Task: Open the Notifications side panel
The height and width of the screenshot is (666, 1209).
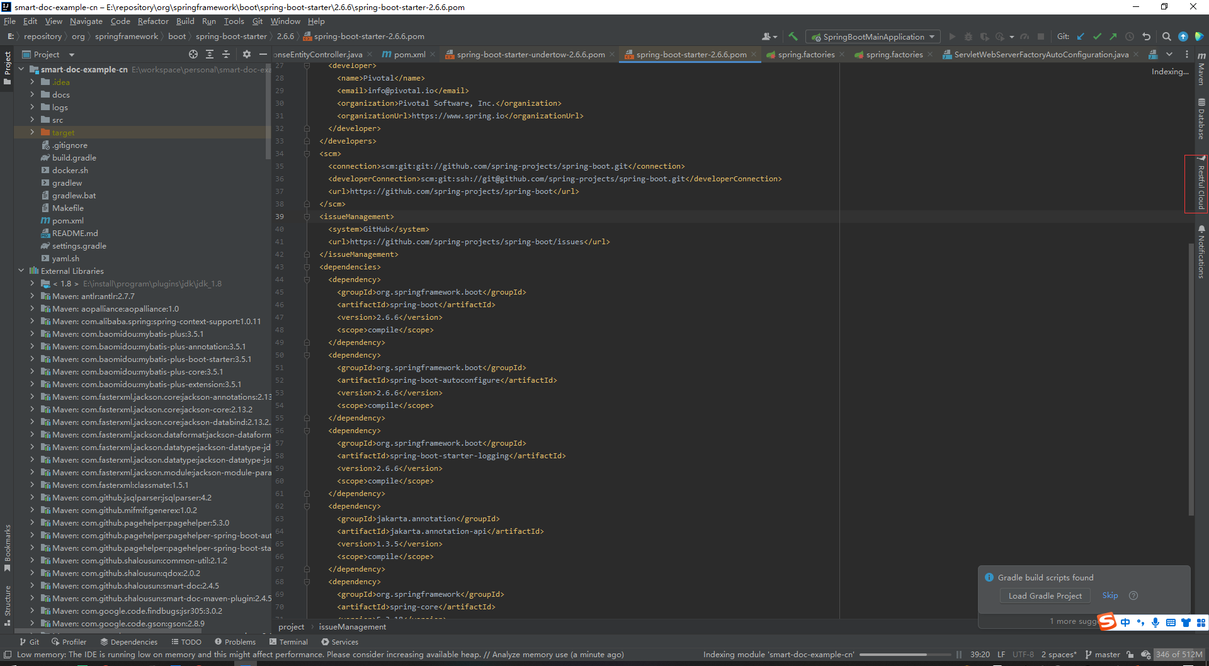Action: tap(1201, 252)
